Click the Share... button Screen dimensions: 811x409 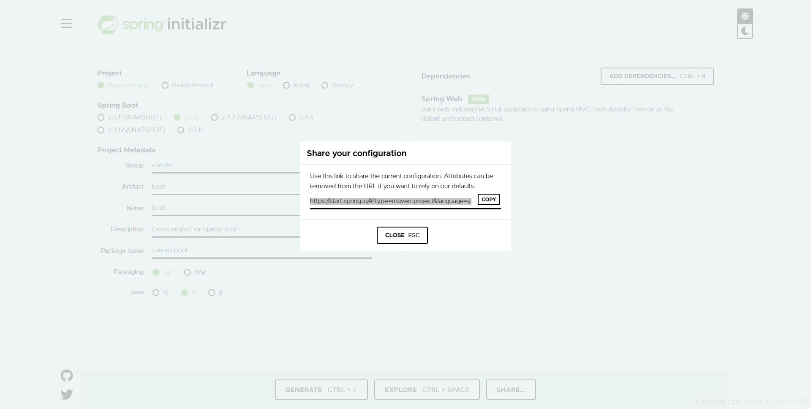pyautogui.click(x=511, y=390)
